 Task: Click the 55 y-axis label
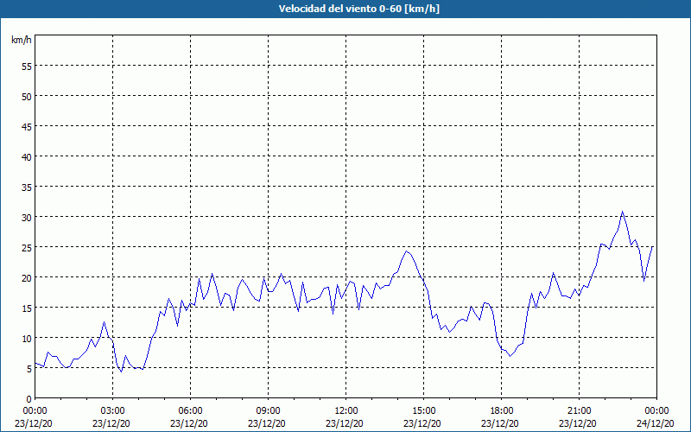click(27, 66)
